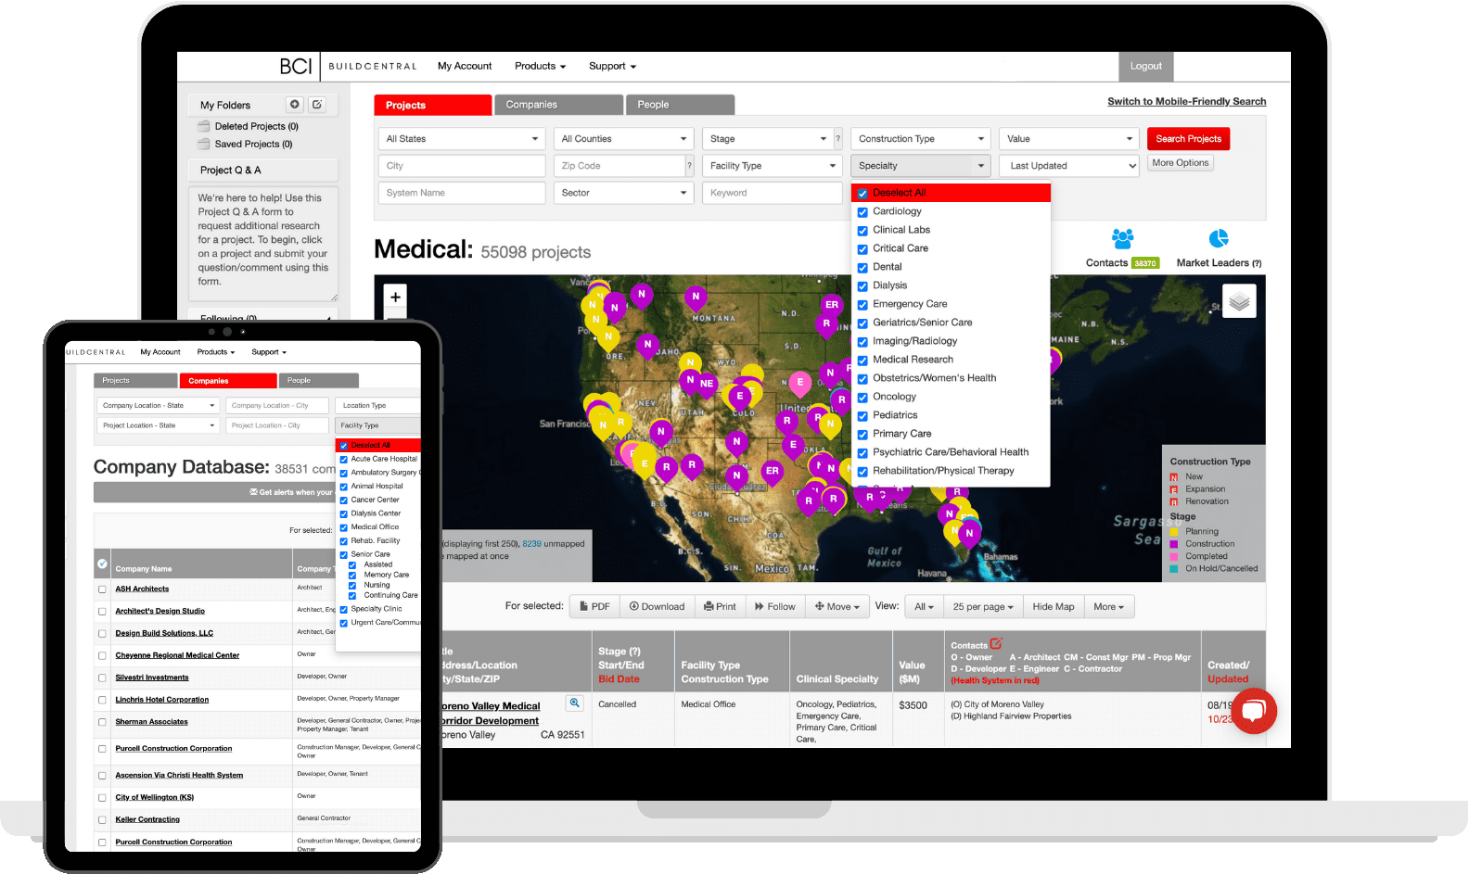Open the 25 per page dropdown
Screen dimensions: 1469x874
[x=983, y=607]
